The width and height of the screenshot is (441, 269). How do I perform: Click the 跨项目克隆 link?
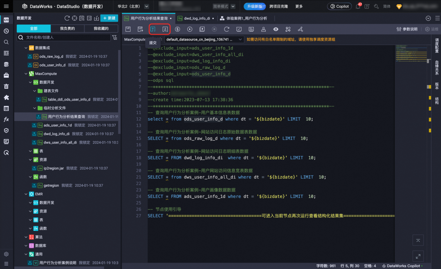[x=279, y=6]
